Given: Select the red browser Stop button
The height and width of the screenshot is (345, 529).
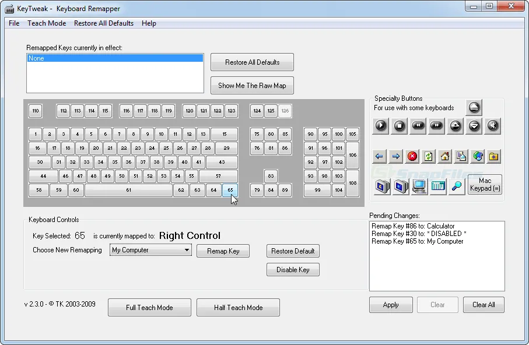Looking at the screenshot, I should point(412,157).
